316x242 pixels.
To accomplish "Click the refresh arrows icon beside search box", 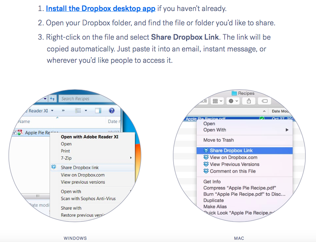I will (x=52, y=99).
